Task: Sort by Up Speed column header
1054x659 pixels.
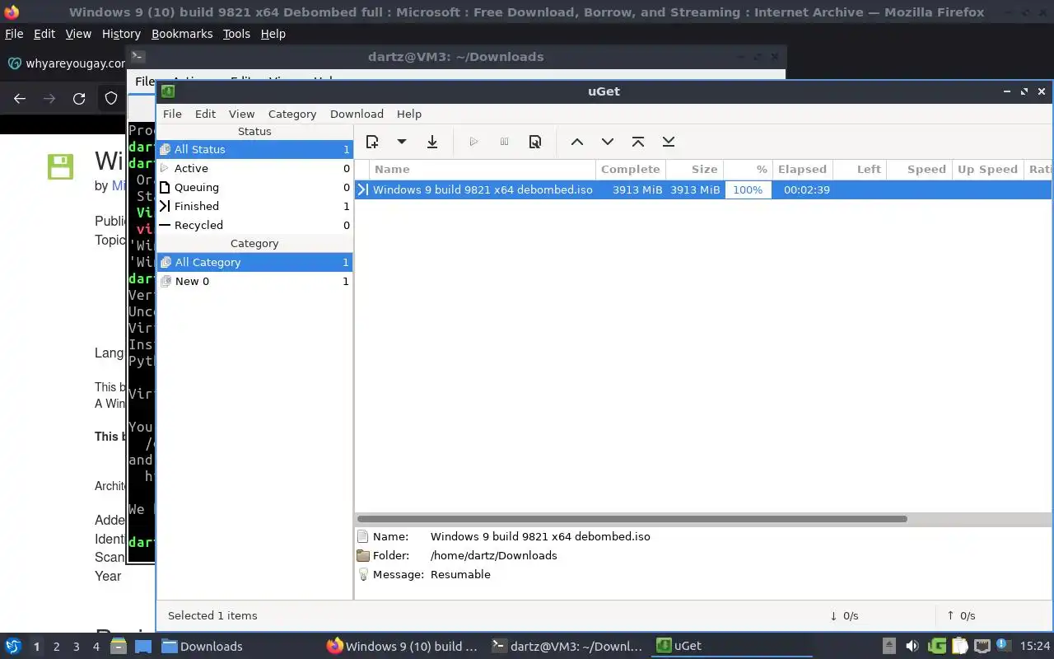Action: click(987, 169)
